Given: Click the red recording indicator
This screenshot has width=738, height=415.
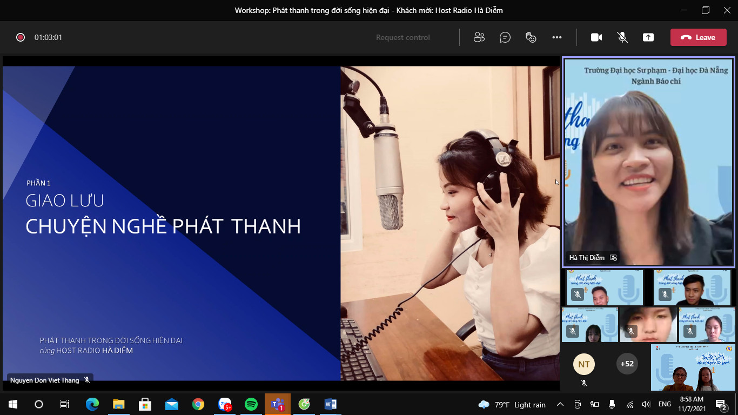Looking at the screenshot, I should tap(21, 37).
